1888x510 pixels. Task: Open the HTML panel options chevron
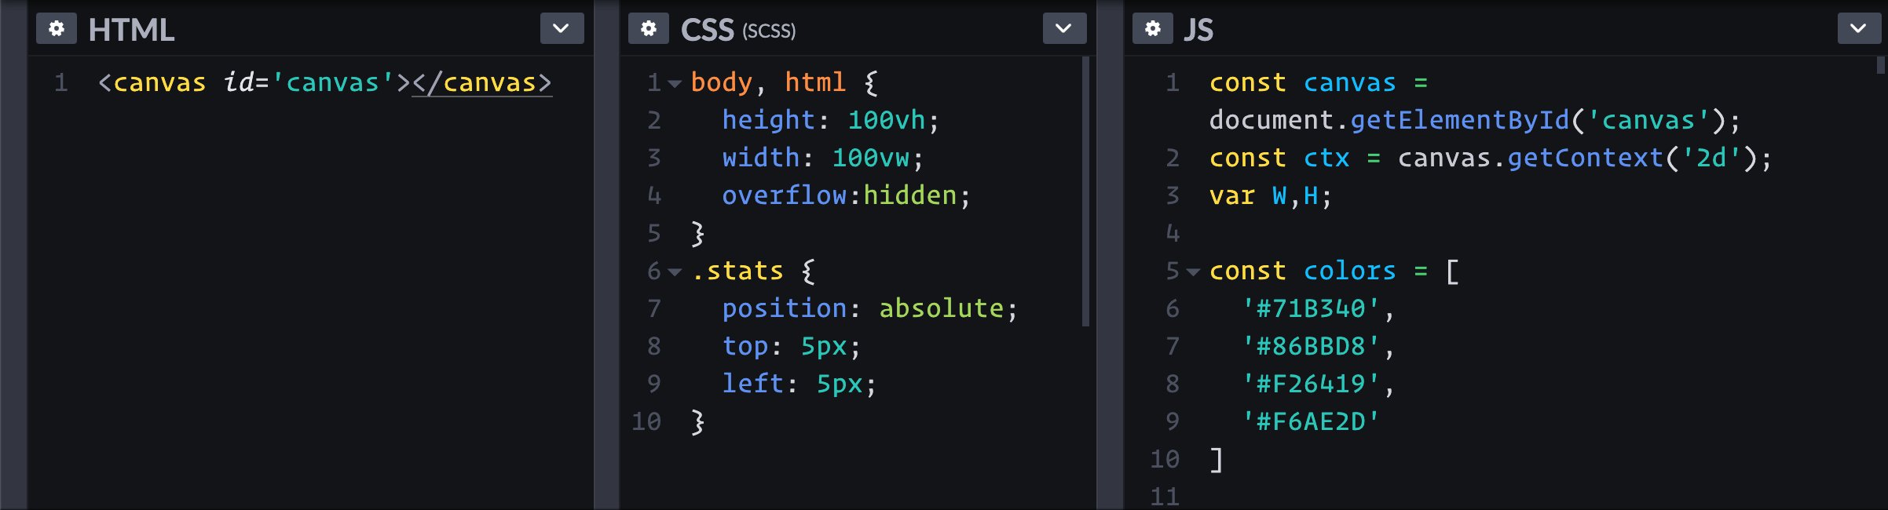click(560, 29)
